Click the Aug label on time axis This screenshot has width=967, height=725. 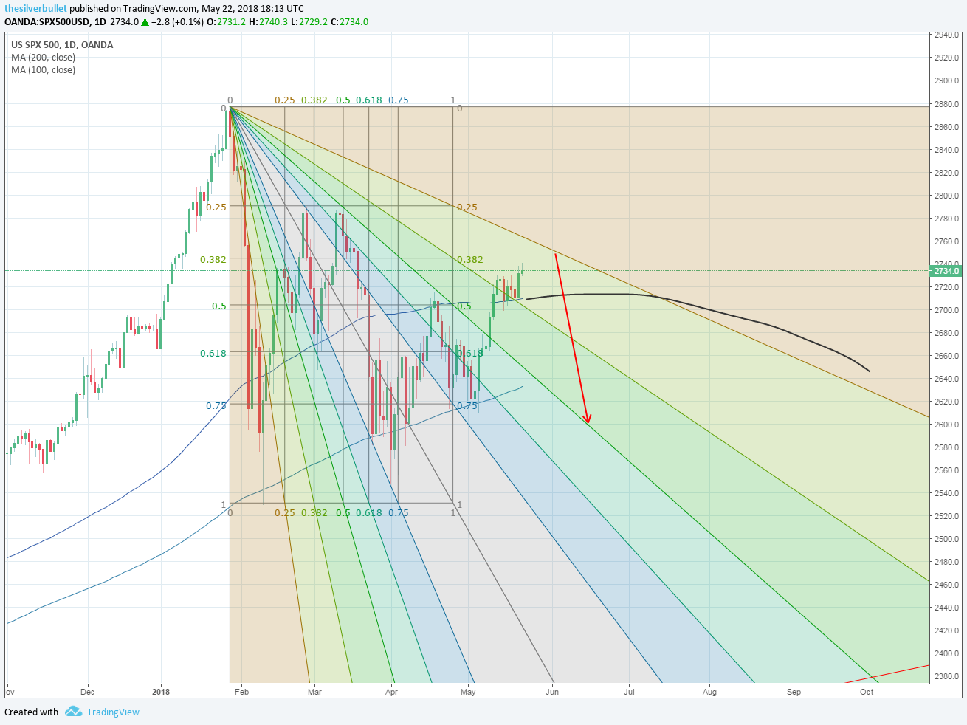pos(709,692)
